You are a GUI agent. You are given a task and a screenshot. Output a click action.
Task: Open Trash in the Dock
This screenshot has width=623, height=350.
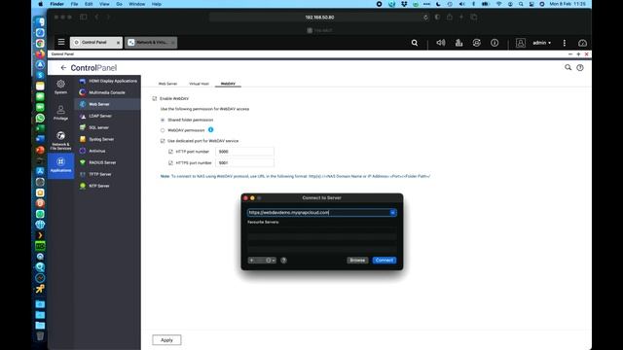[40, 336]
